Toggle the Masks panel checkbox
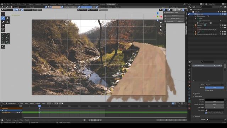 (x=195, y=94)
